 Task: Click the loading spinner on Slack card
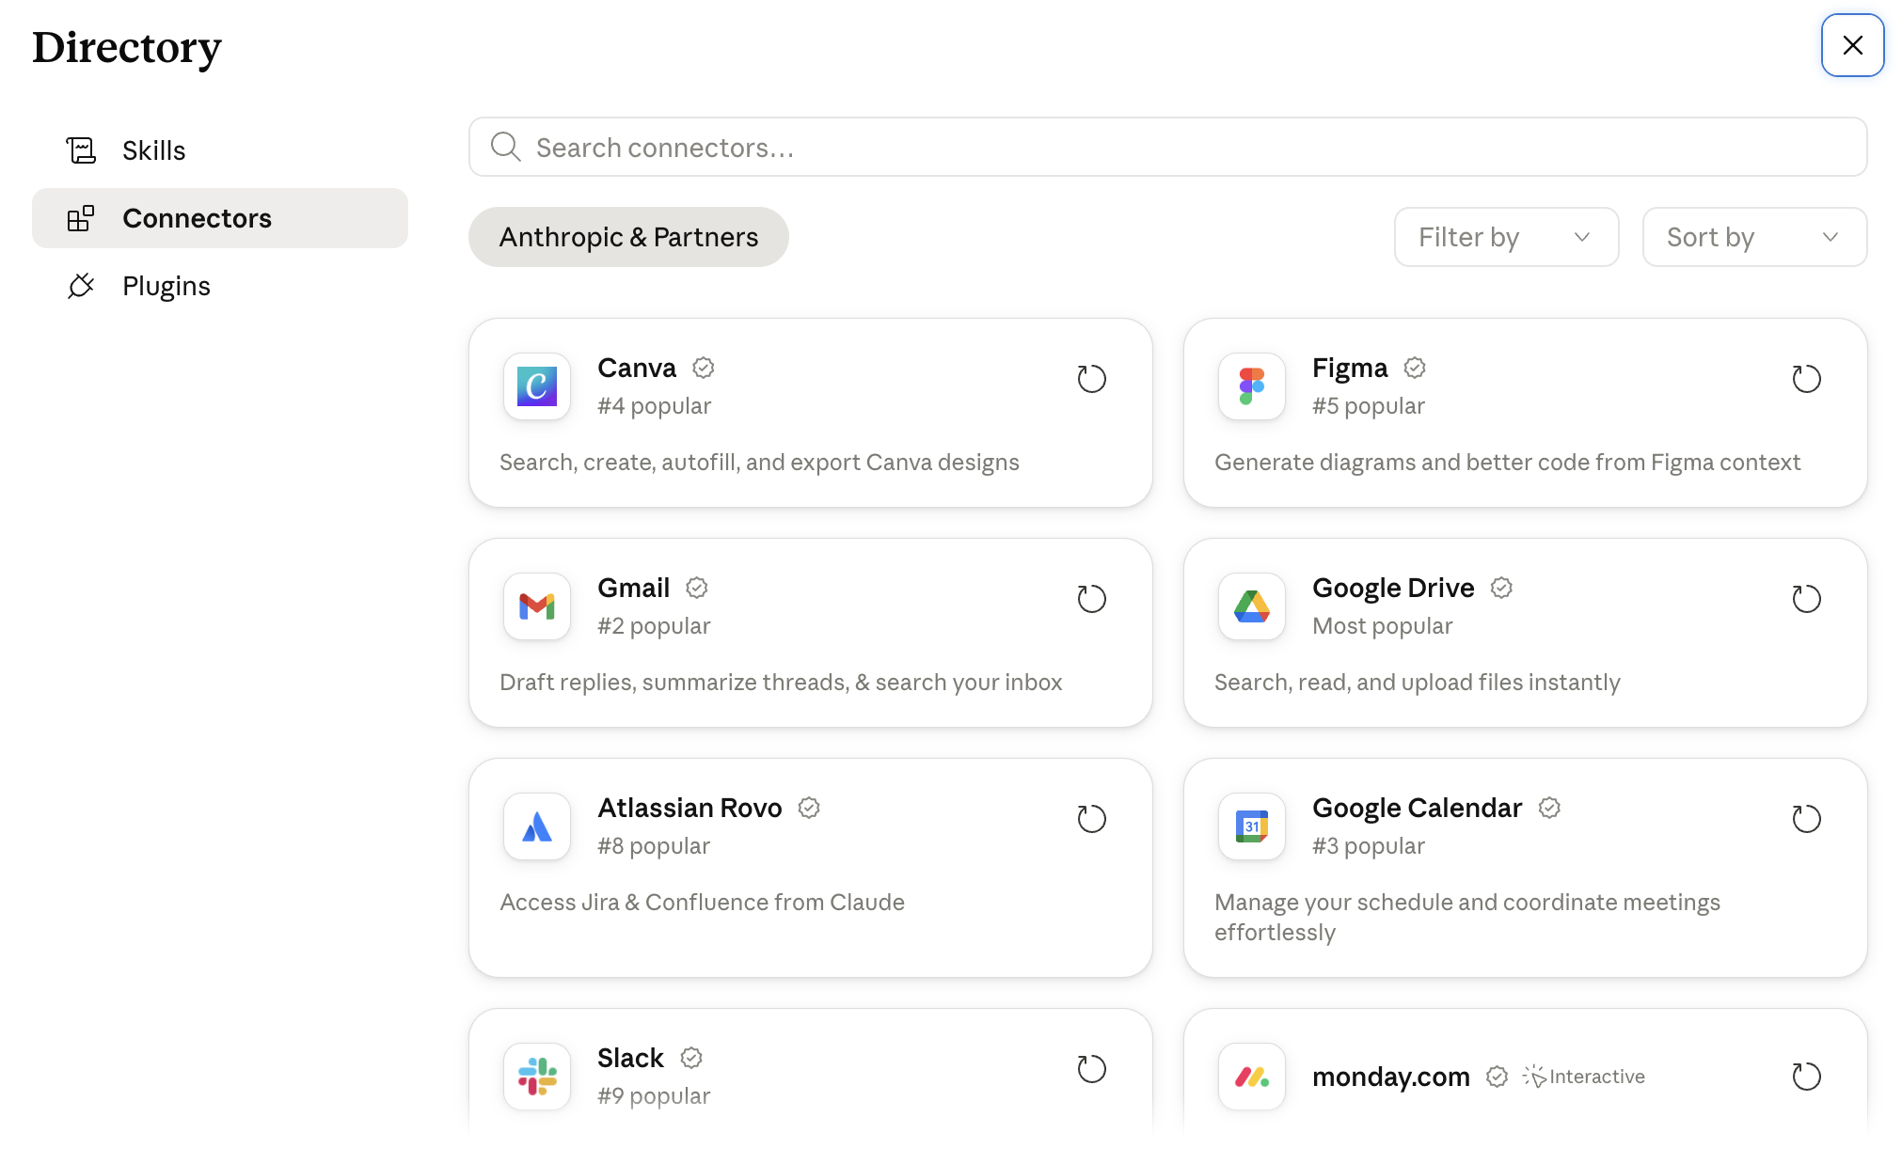point(1091,1069)
